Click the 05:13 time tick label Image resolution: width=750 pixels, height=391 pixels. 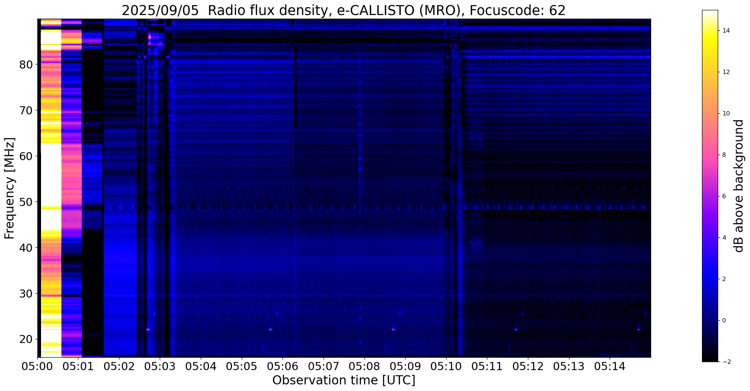(569, 366)
